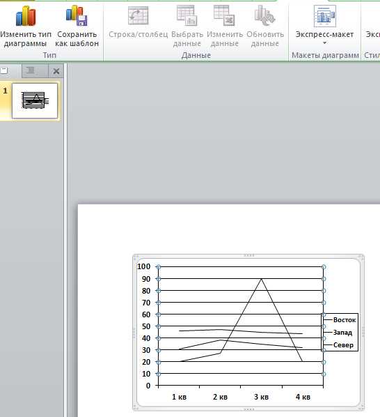Viewport: 380px width, 417px height.
Task: Click the 100 value on vertical axis
Action: (143, 266)
